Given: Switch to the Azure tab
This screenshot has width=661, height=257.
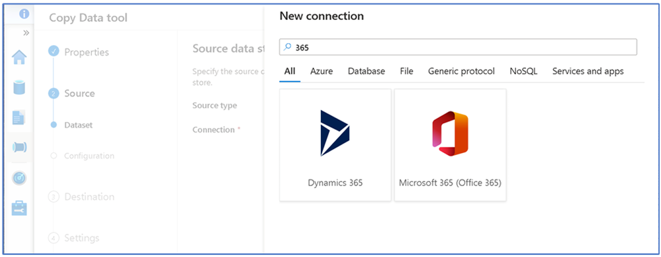Looking at the screenshot, I should pyautogui.click(x=322, y=72).
